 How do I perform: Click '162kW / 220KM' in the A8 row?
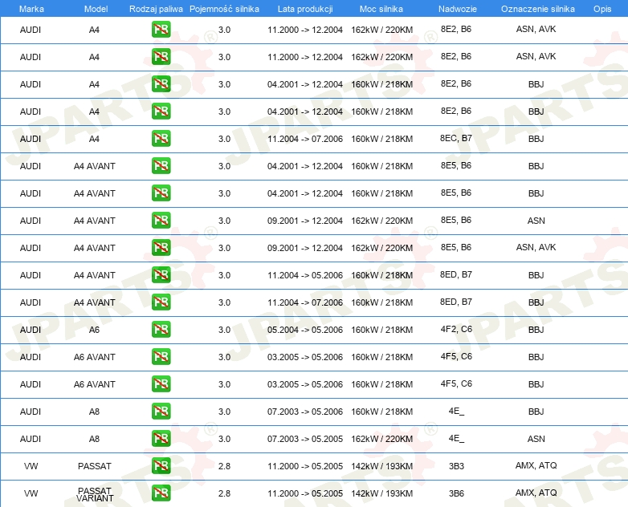pos(381,439)
